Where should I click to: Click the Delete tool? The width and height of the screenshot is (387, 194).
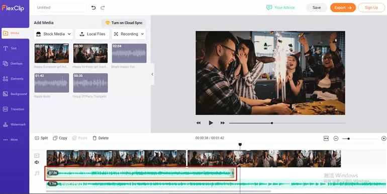point(101,138)
